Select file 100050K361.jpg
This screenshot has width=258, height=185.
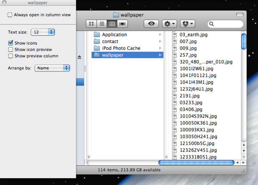(198, 123)
